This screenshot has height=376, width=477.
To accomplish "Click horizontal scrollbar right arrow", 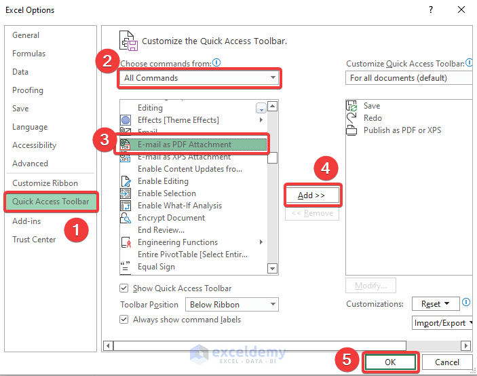I will (x=465, y=345).
